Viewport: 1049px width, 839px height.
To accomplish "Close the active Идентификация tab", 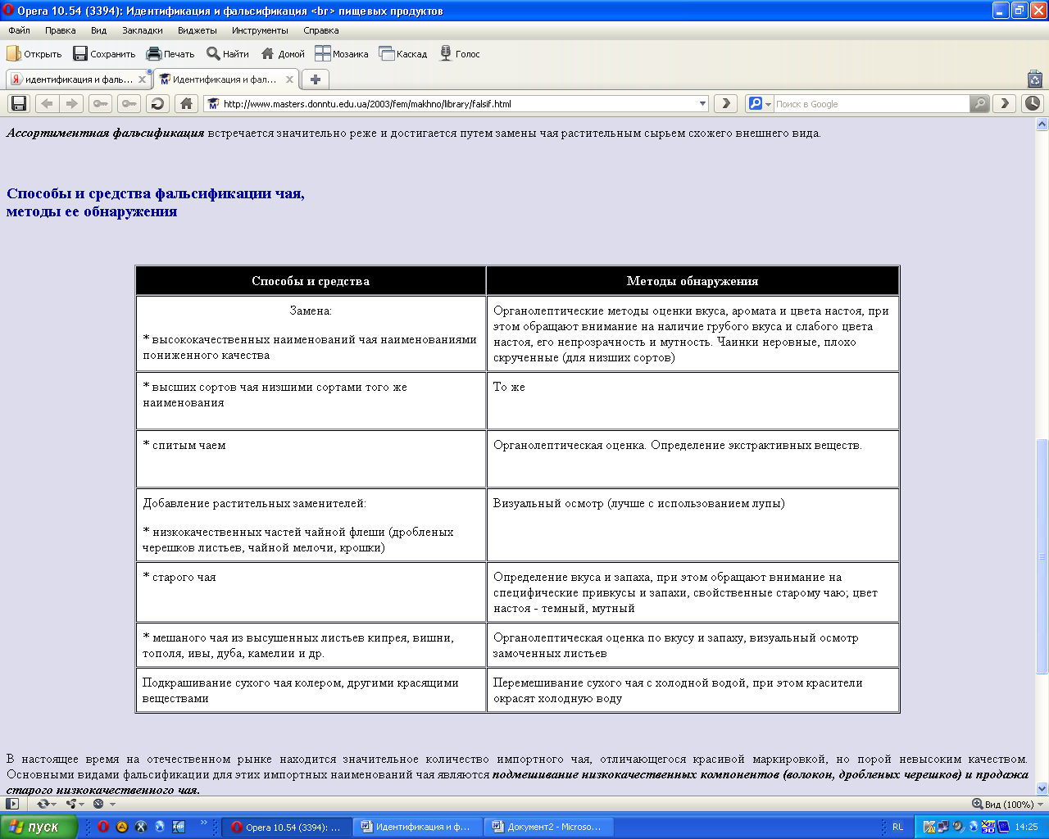I will click(290, 79).
